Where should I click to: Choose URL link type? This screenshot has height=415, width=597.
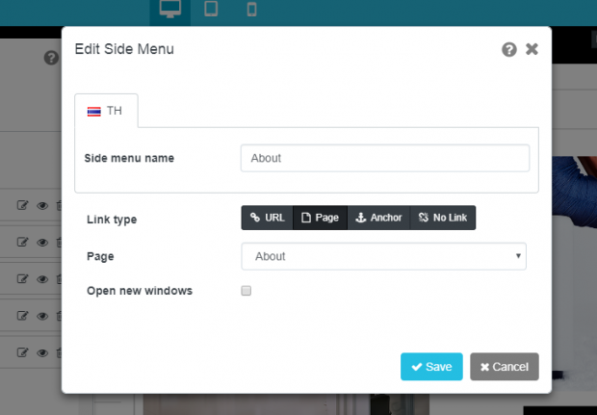268,218
